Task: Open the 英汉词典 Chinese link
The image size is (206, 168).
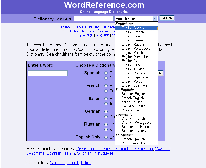Action: (86, 36)
